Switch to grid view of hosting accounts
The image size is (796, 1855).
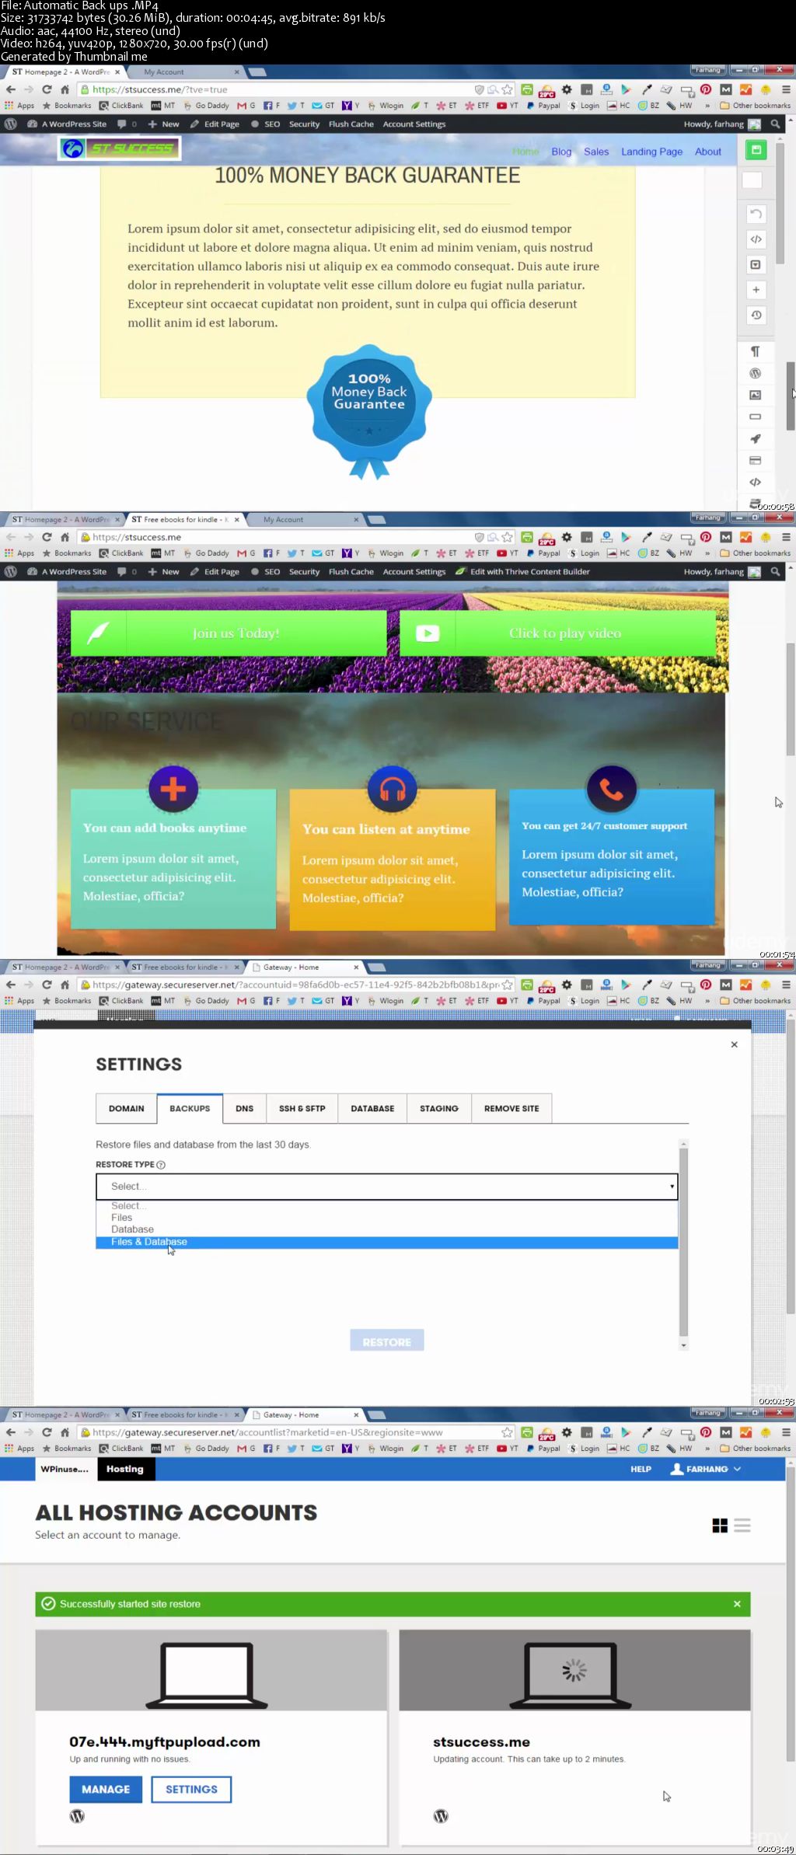click(720, 1525)
